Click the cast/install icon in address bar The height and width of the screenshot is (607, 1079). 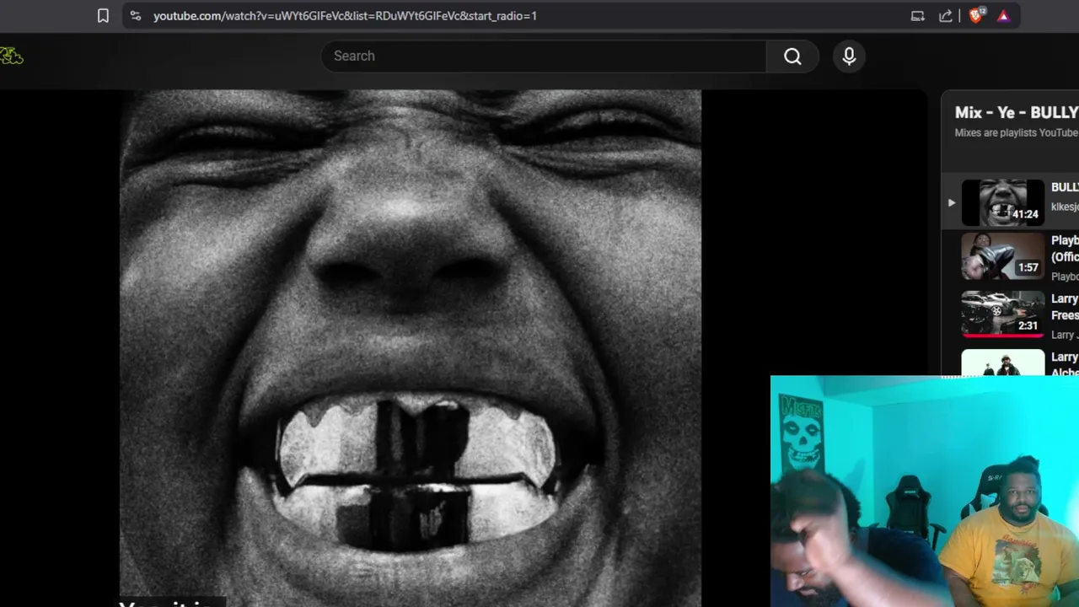[x=918, y=16]
